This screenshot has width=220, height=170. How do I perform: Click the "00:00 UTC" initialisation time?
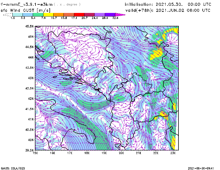[x=199, y=4]
